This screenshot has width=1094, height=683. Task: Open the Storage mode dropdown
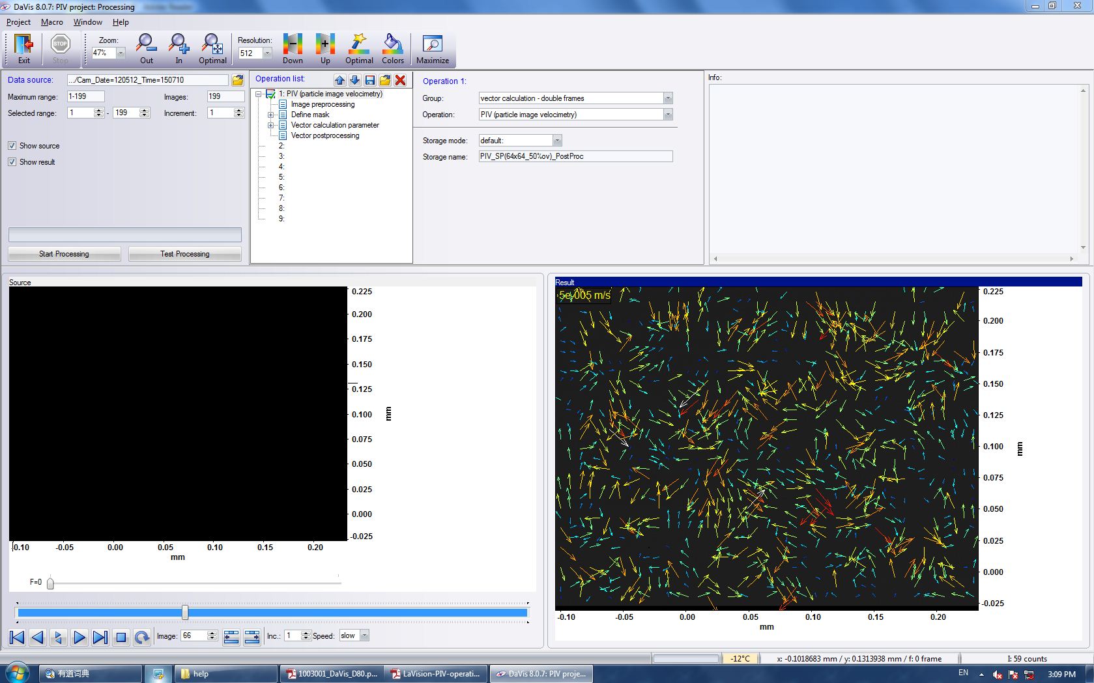[557, 141]
